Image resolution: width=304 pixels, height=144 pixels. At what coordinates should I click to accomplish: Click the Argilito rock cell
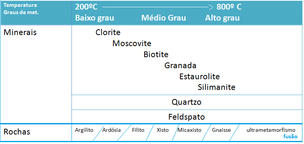tap(84, 130)
